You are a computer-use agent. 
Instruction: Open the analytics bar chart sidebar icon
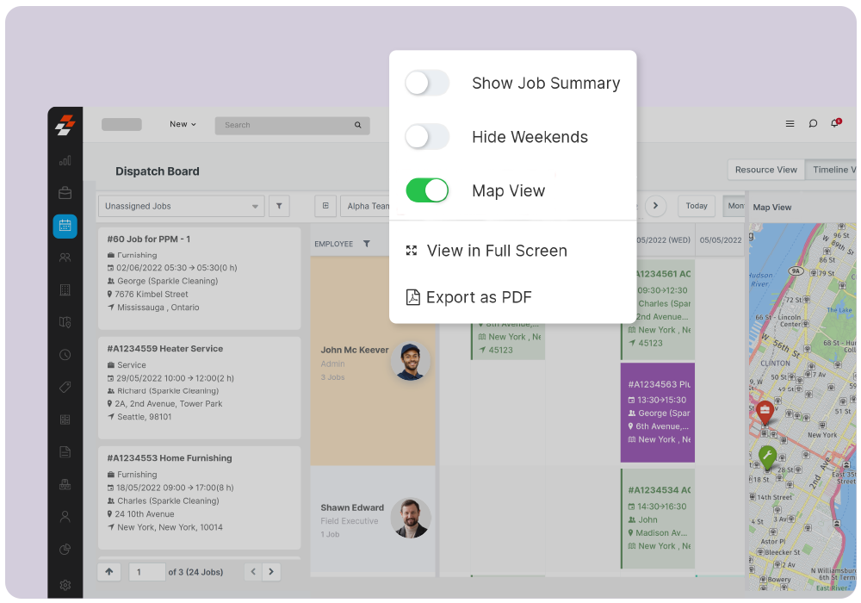tap(65, 160)
